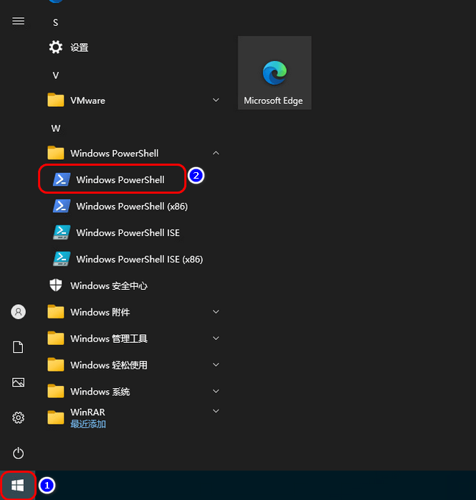The width and height of the screenshot is (476, 500).
Task: Open the hamburger menu at top left
Action: [19, 22]
